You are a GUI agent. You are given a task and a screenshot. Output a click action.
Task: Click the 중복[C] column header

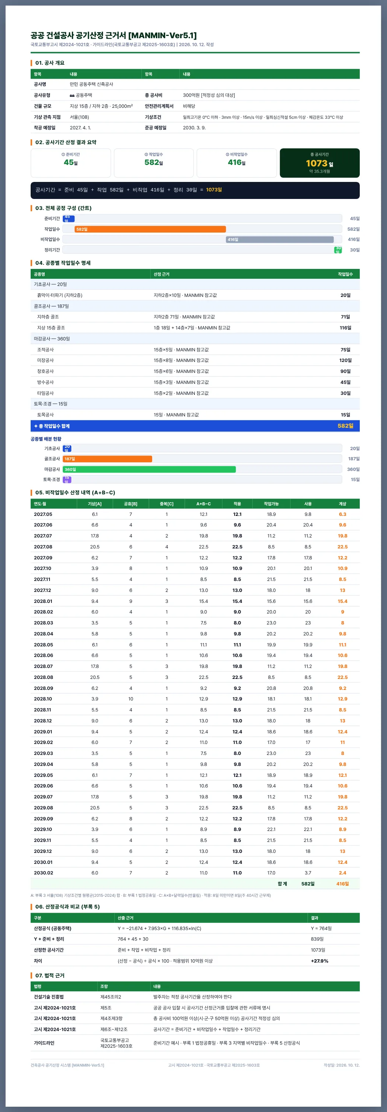pos(167,504)
